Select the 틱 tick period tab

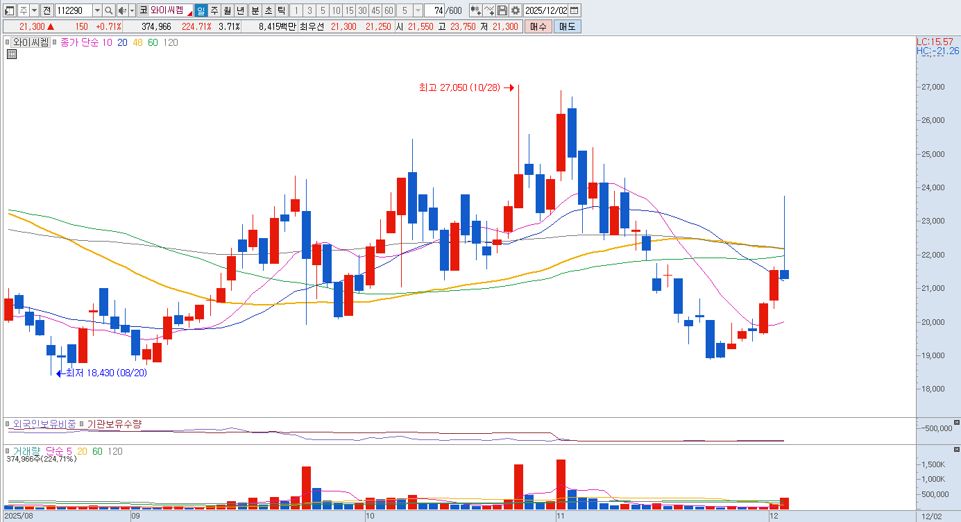coord(281,10)
